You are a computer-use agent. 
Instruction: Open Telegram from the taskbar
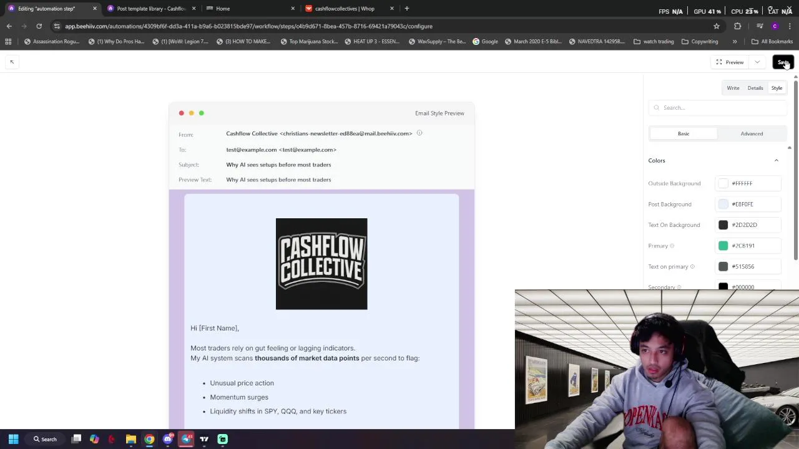click(186, 439)
